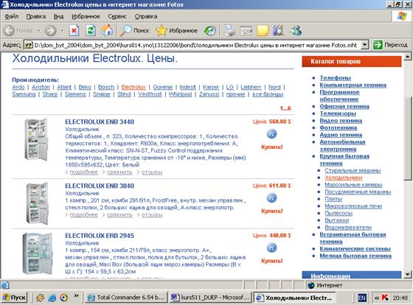Click the Refresh page toolbar icon
The width and height of the screenshot is (413, 305).
coord(91,30)
